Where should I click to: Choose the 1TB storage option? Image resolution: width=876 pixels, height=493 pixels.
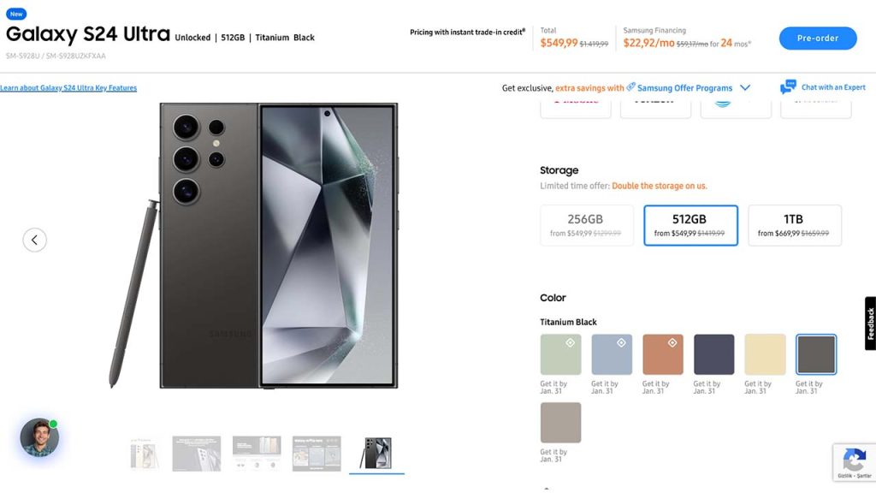(794, 225)
